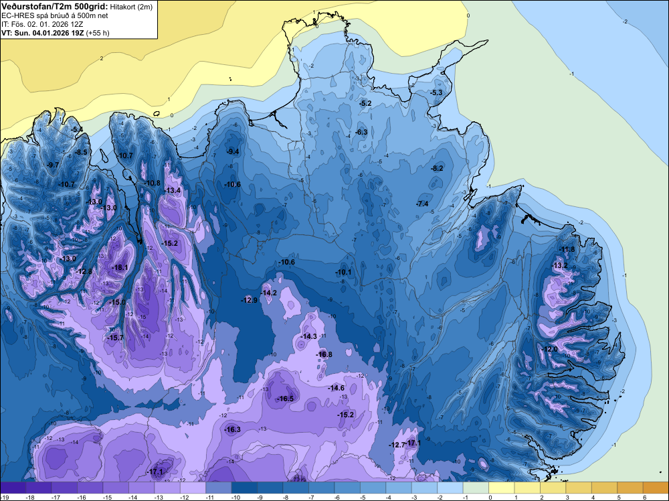Click the -16.8 temperature label
This screenshot has width=669, height=501.
point(324,354)
